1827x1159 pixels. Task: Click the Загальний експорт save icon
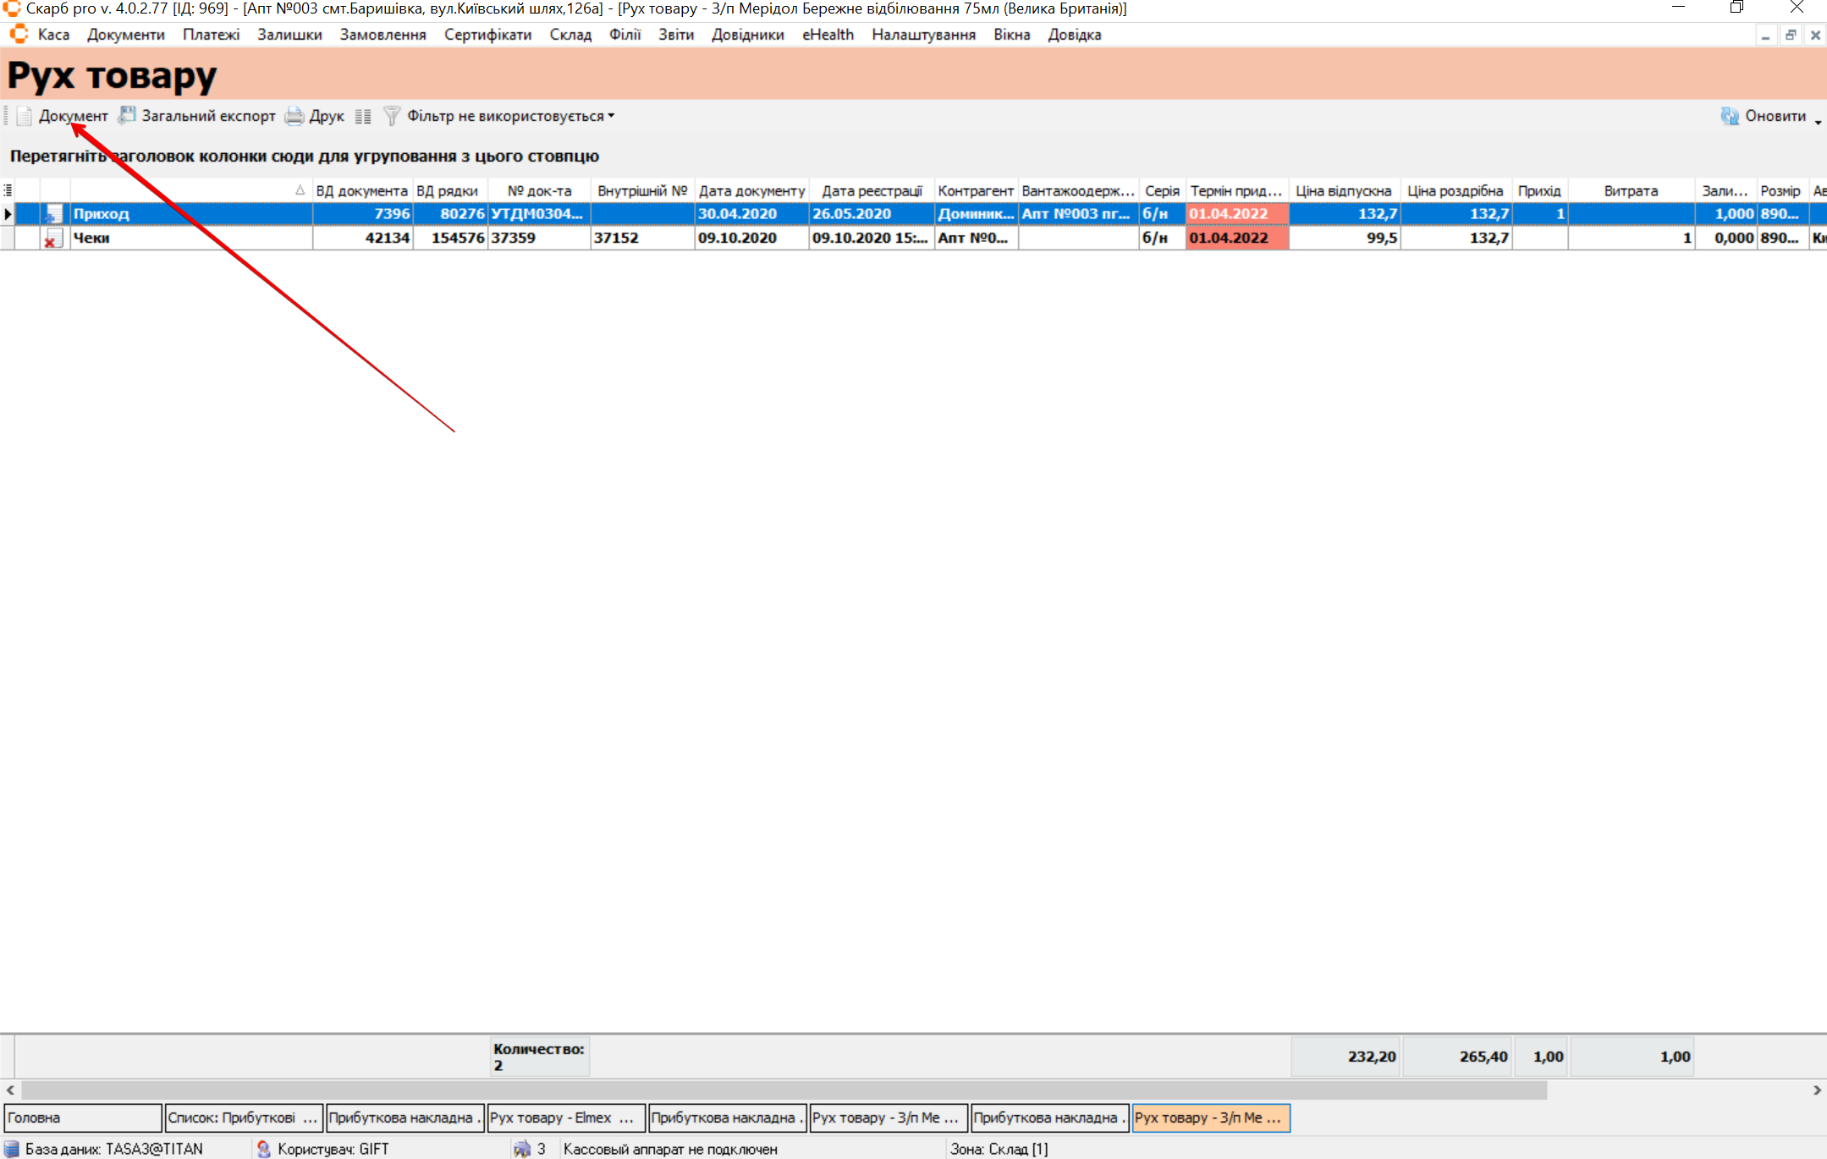127,116
